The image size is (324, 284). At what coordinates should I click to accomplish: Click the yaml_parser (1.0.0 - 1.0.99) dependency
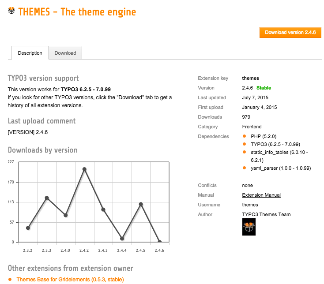[x=281, y=168]
